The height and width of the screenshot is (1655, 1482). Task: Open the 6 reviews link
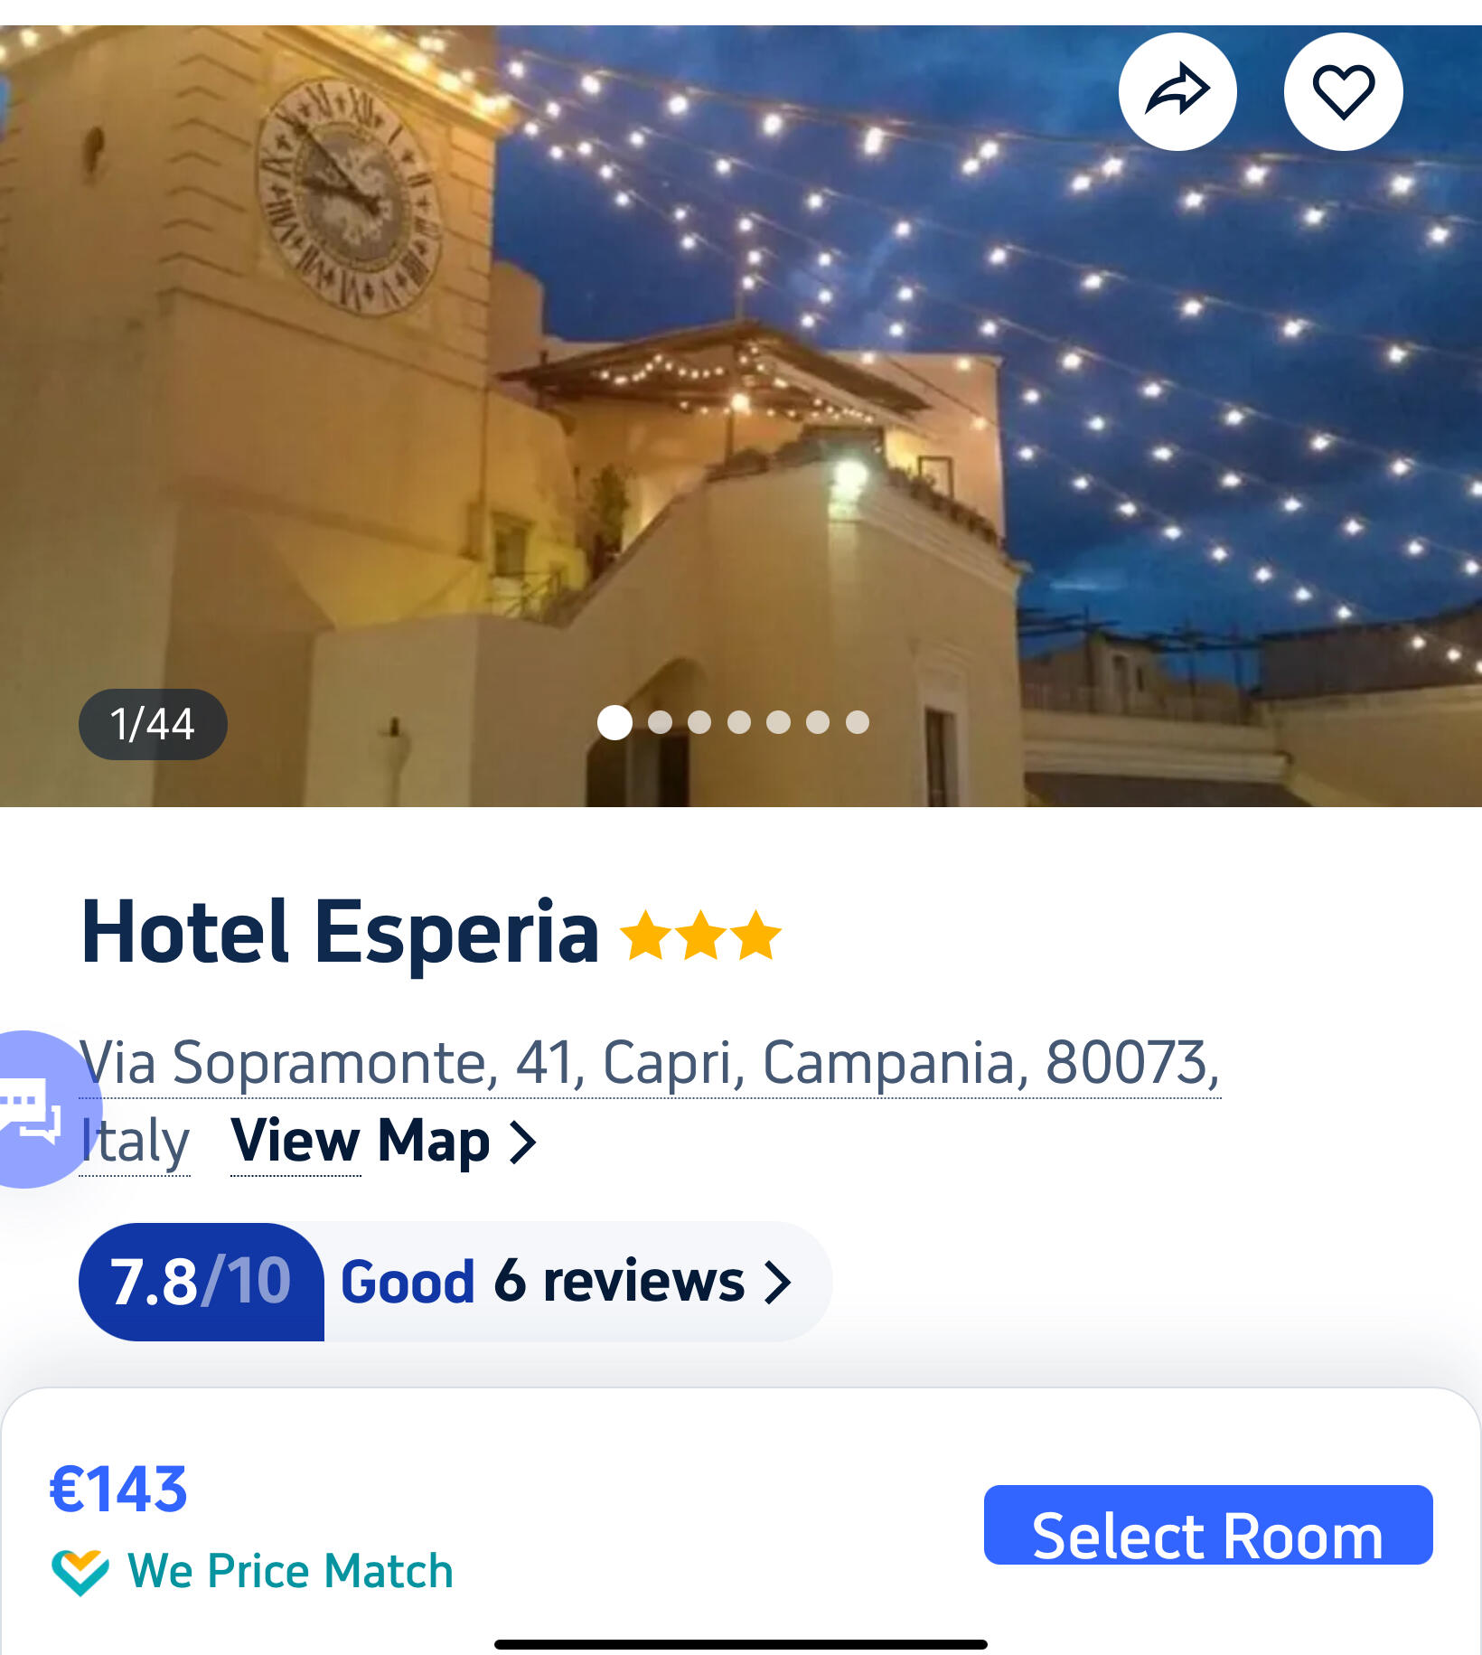(x=619, y=1282)
